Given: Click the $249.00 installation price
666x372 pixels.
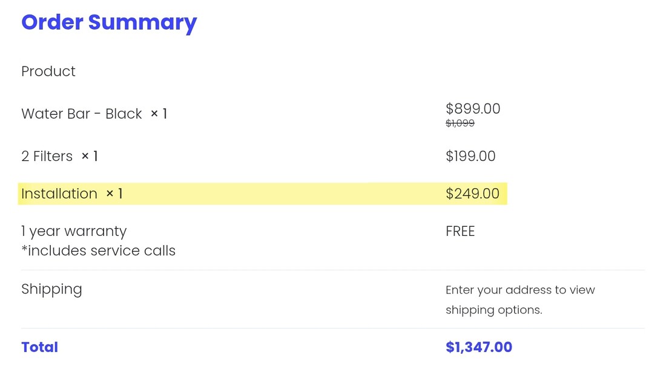Looking at the screenshot, I should point(472,194).
